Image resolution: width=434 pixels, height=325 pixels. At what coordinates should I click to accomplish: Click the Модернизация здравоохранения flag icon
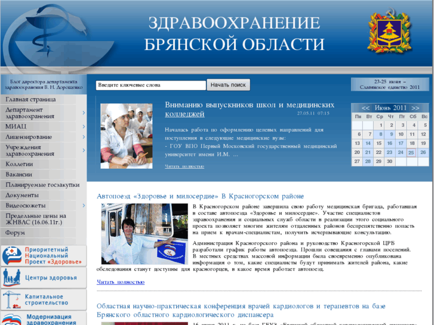[x=11, y=319]
